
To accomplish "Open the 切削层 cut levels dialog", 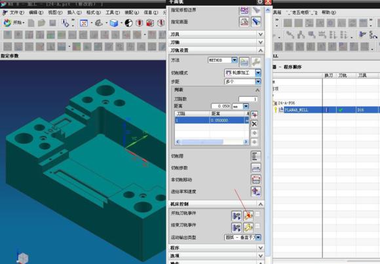I will coord(256,156).
